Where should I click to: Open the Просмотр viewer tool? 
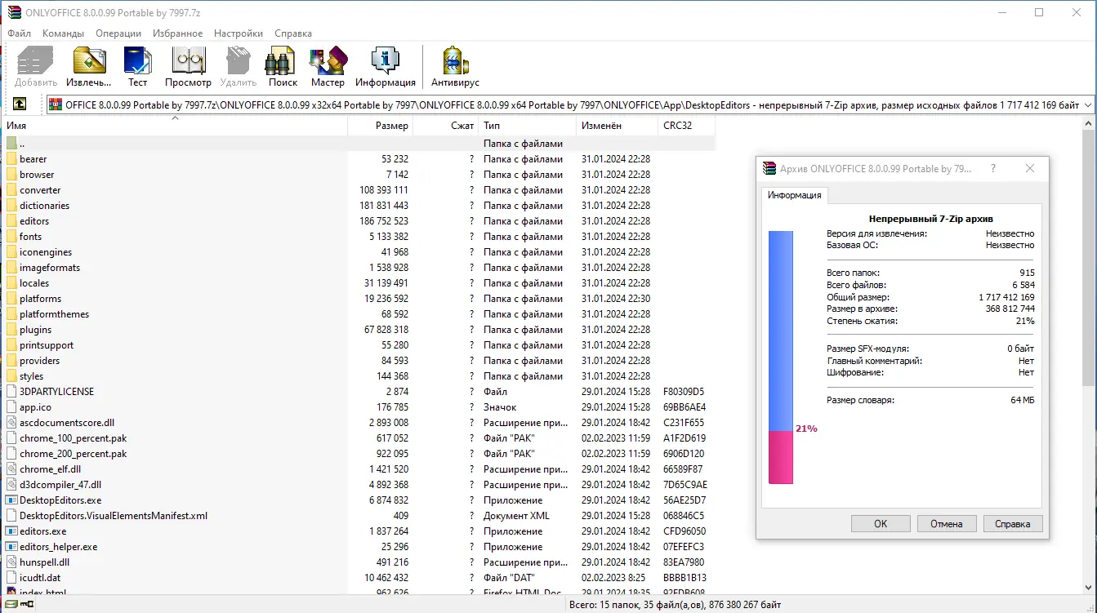click(188, 61)
